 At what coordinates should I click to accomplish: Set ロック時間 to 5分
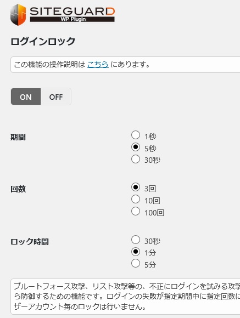(136, 263)
